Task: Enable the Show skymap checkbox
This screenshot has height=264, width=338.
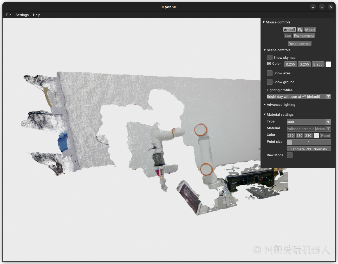Action: click(270, 57)
